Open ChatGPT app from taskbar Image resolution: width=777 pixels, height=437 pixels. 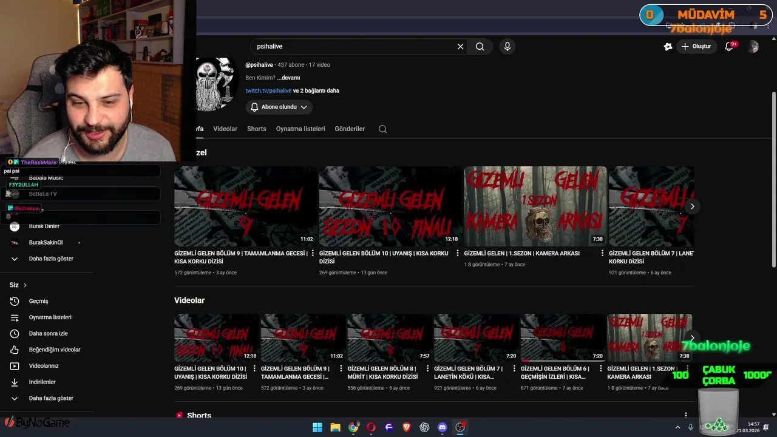424,427
